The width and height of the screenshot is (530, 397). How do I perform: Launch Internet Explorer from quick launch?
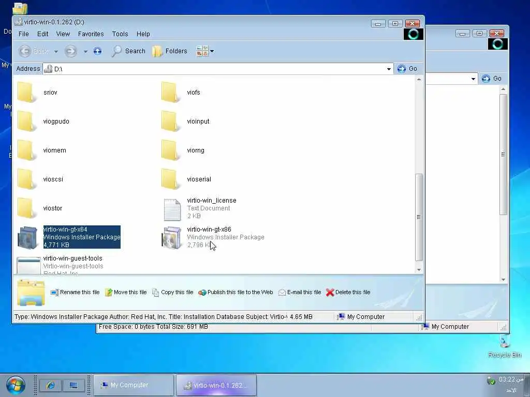coord(51,385)
